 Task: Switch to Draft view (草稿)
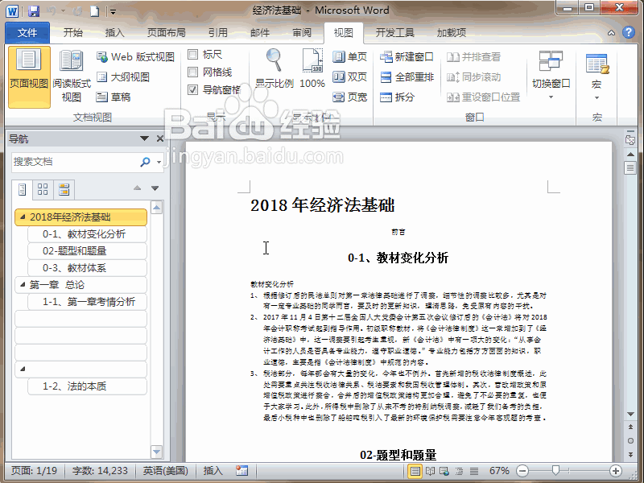coord(114,97)
